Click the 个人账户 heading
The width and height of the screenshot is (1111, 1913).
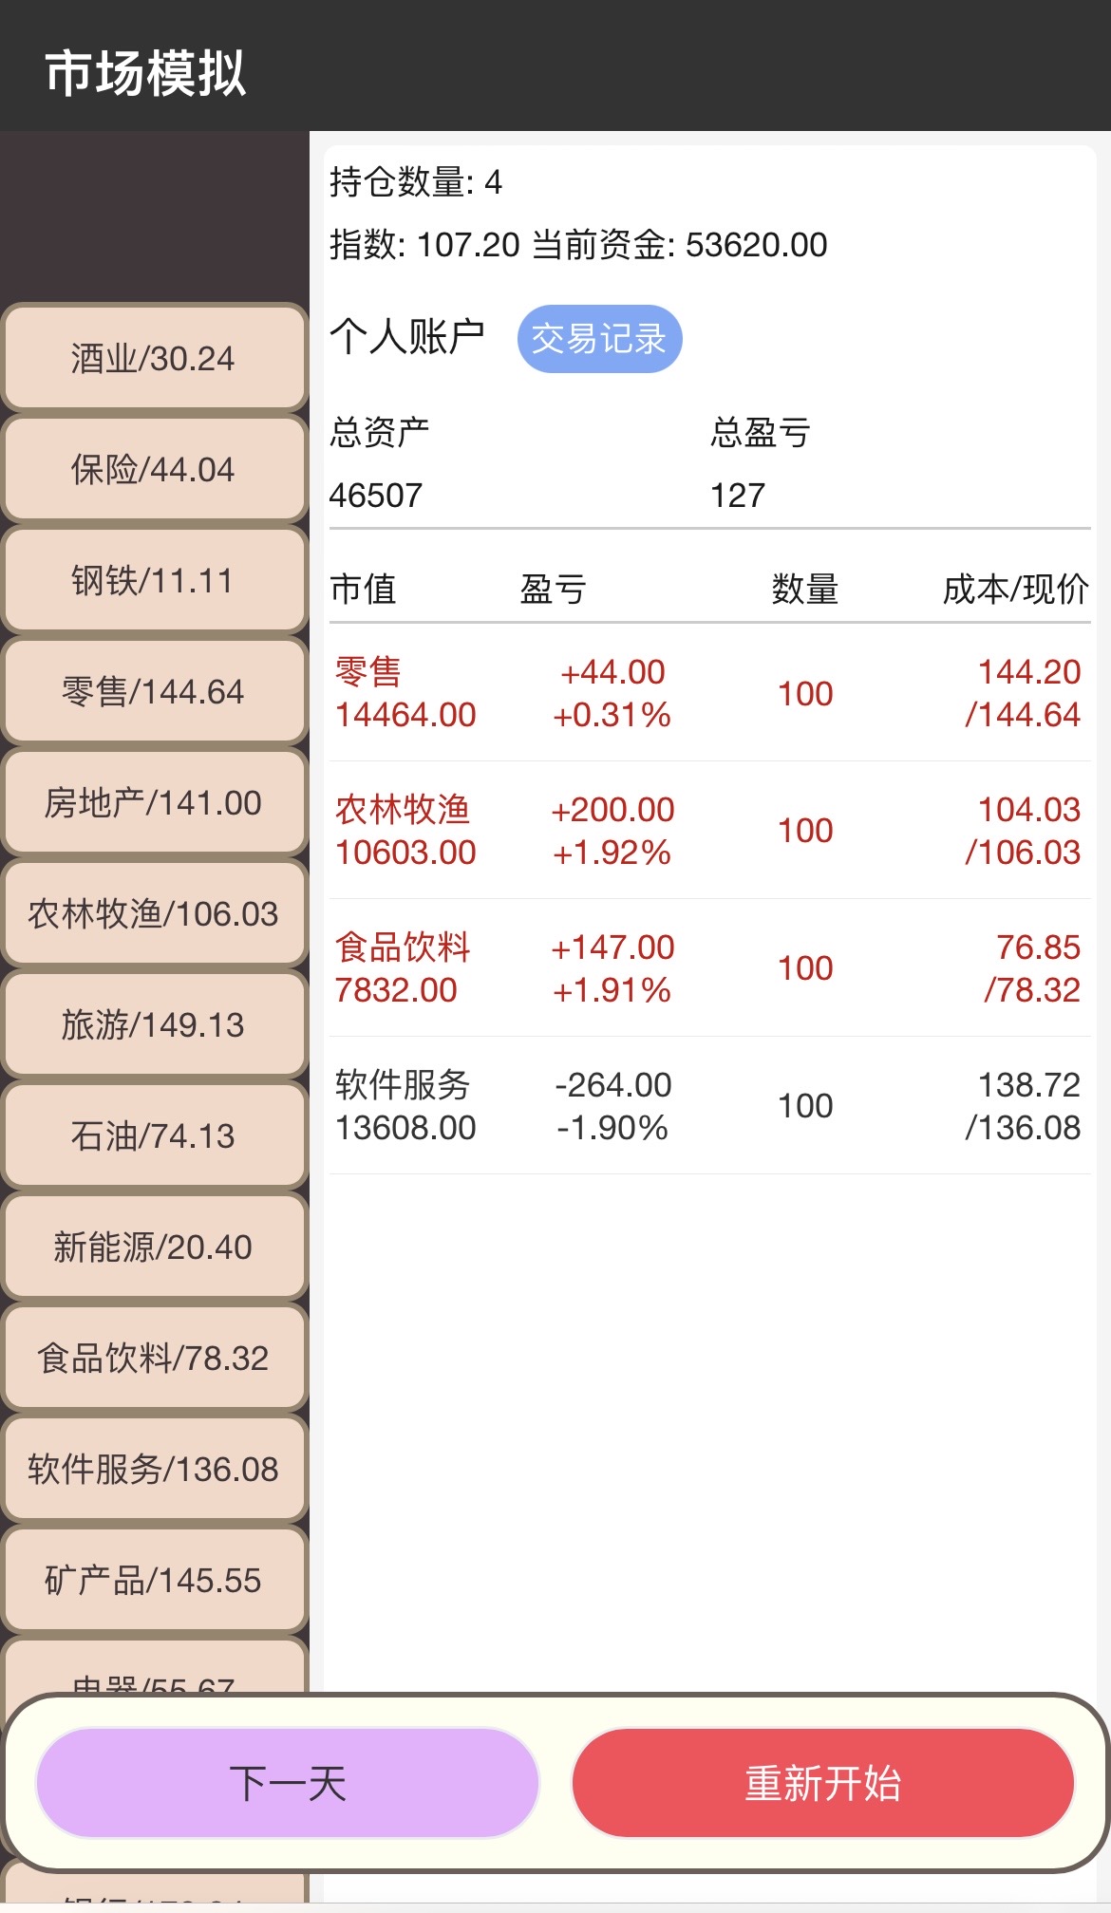tap(407, 336)
